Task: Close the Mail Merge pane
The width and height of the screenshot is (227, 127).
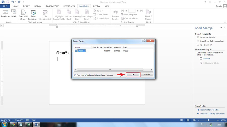Action: (224, 28)
